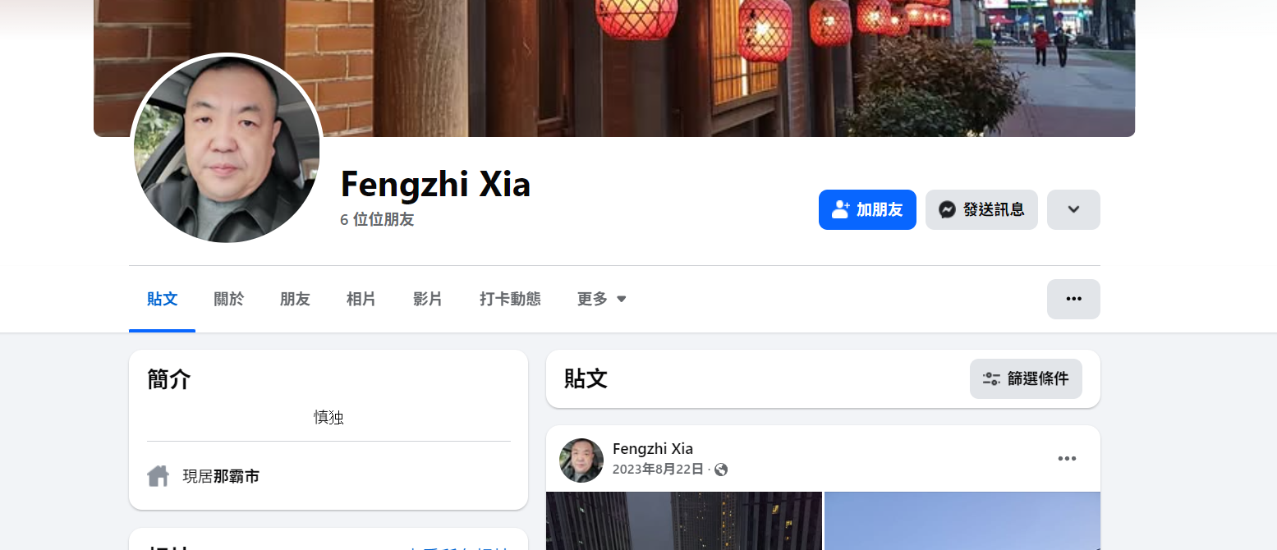Open the 相片 tab
Viewport: 1277px width, 550px height.
click(x=361, y=299)
